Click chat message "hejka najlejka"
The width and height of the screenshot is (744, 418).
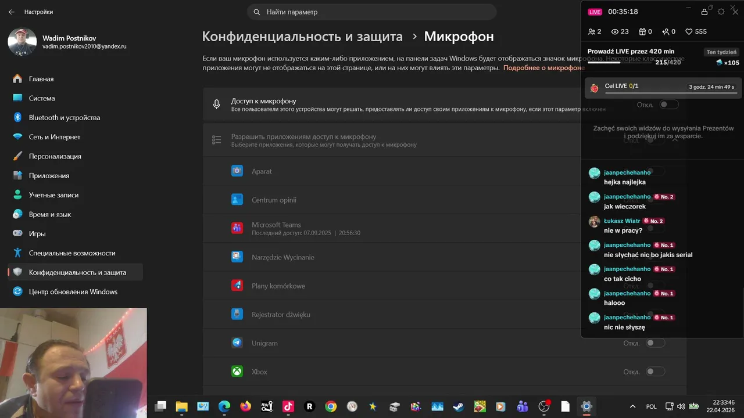click(x=624, y=182)
